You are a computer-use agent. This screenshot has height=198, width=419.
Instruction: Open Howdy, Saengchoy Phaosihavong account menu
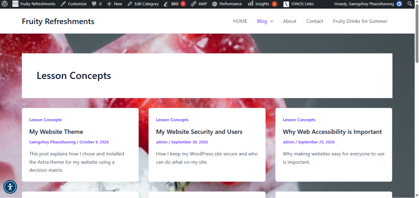coord(368,4)
